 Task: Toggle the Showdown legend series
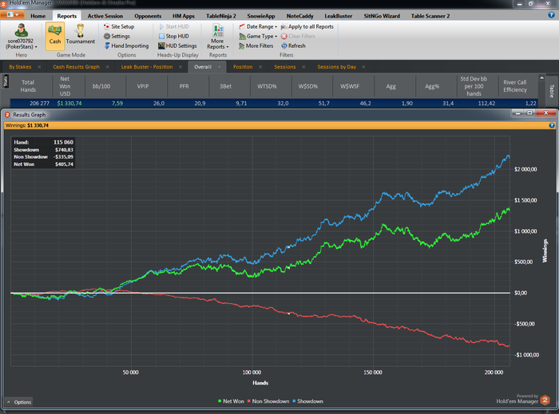(307, 401)
